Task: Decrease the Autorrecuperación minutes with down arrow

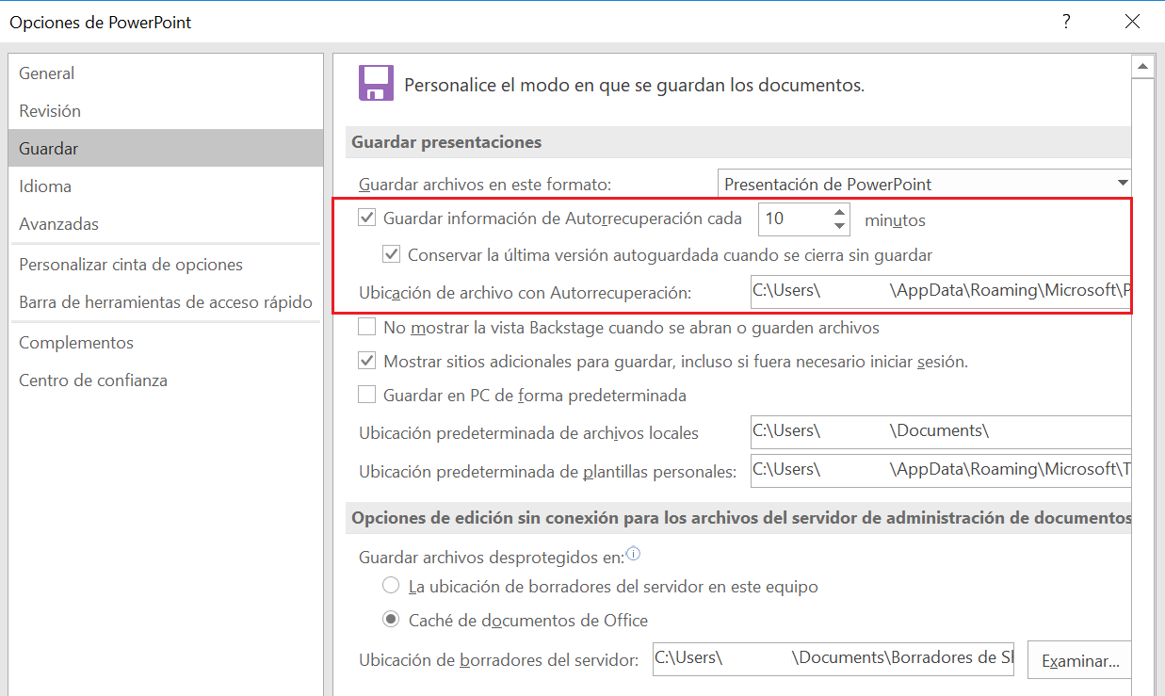Action: click(x=840, y=227)
